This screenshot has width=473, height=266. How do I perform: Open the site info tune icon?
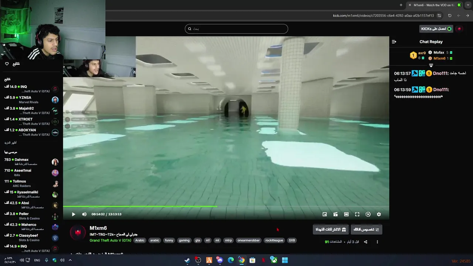click(439, 16)
